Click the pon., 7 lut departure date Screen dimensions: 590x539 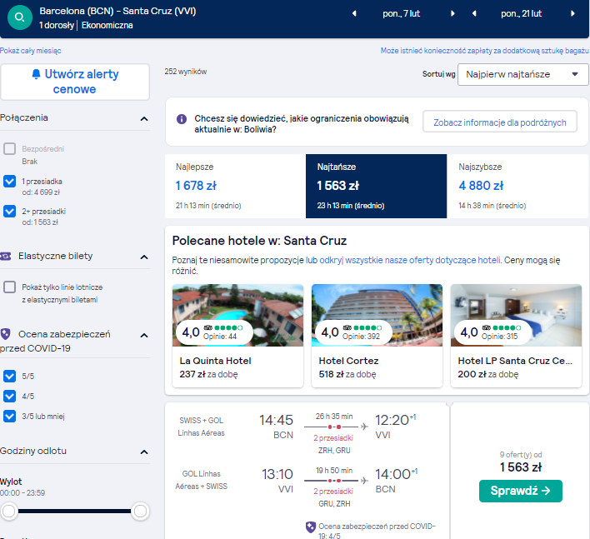401,14
